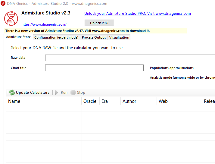Sort by the Era column header
215x164 pixels.
(x=110, y=101)
